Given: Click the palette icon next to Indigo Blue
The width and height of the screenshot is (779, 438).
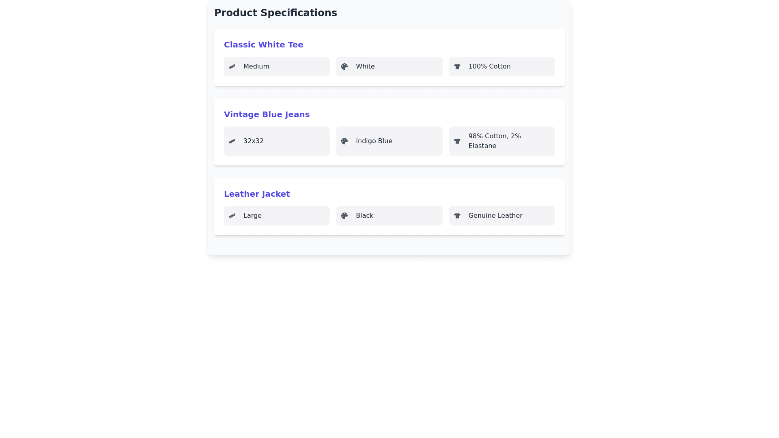Looking at the screenshot, I should click(x=344, y=141).
